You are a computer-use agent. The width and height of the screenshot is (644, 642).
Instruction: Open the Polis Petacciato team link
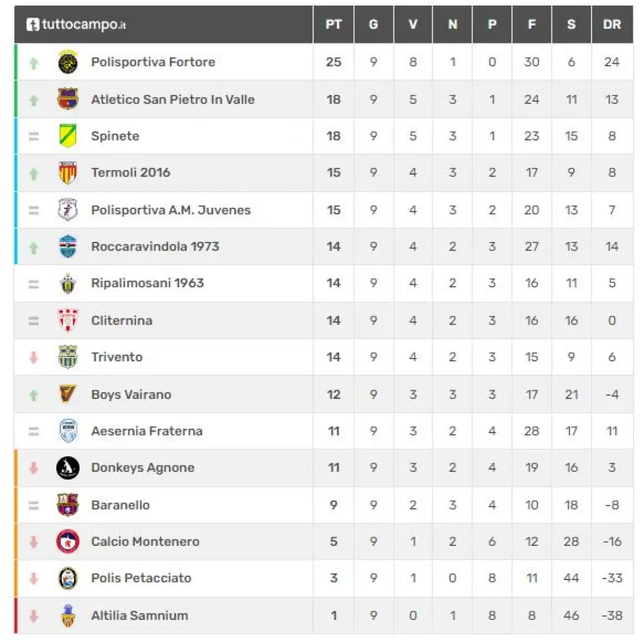tap(141, 578)
